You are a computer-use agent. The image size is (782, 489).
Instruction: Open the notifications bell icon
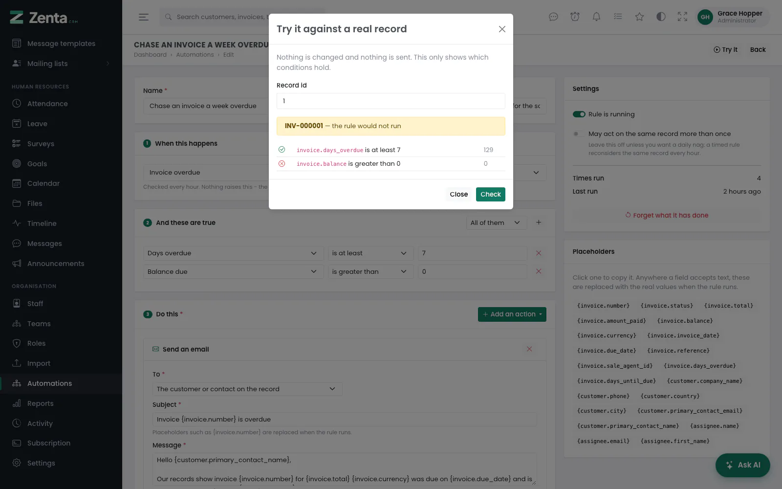point(596,17)
